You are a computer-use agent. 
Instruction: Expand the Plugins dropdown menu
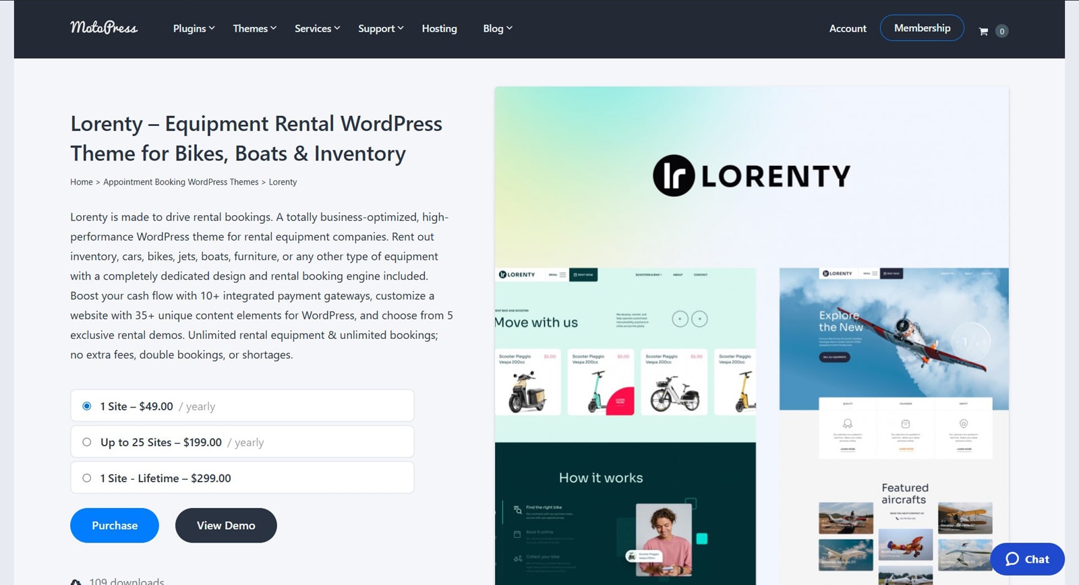point(194,28)
